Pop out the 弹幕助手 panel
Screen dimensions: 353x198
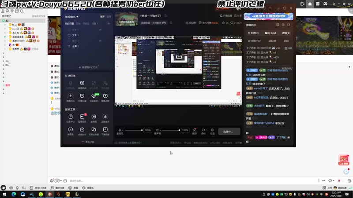(289, 25)
